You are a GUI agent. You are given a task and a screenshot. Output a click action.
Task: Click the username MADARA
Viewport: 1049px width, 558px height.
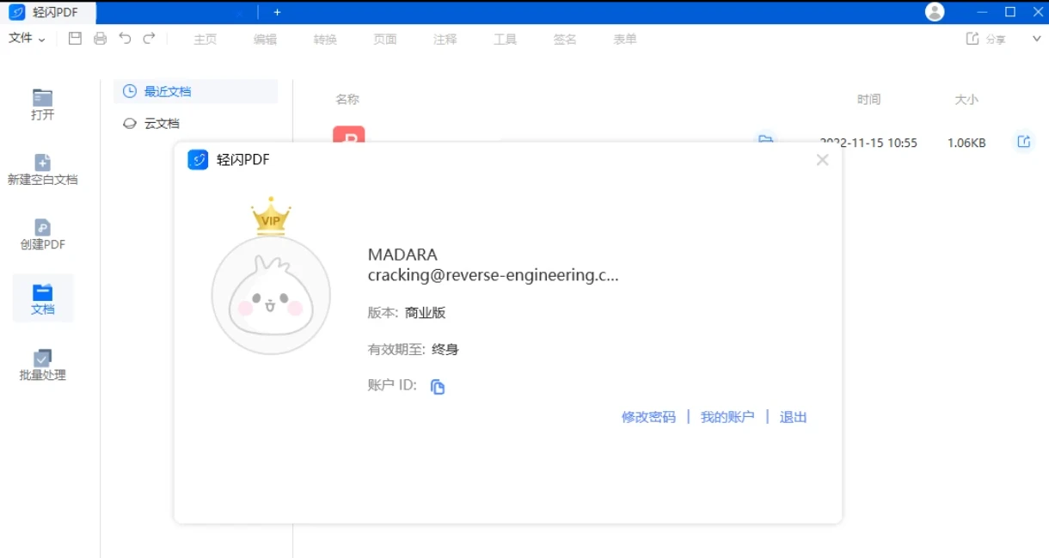(402, 254)
